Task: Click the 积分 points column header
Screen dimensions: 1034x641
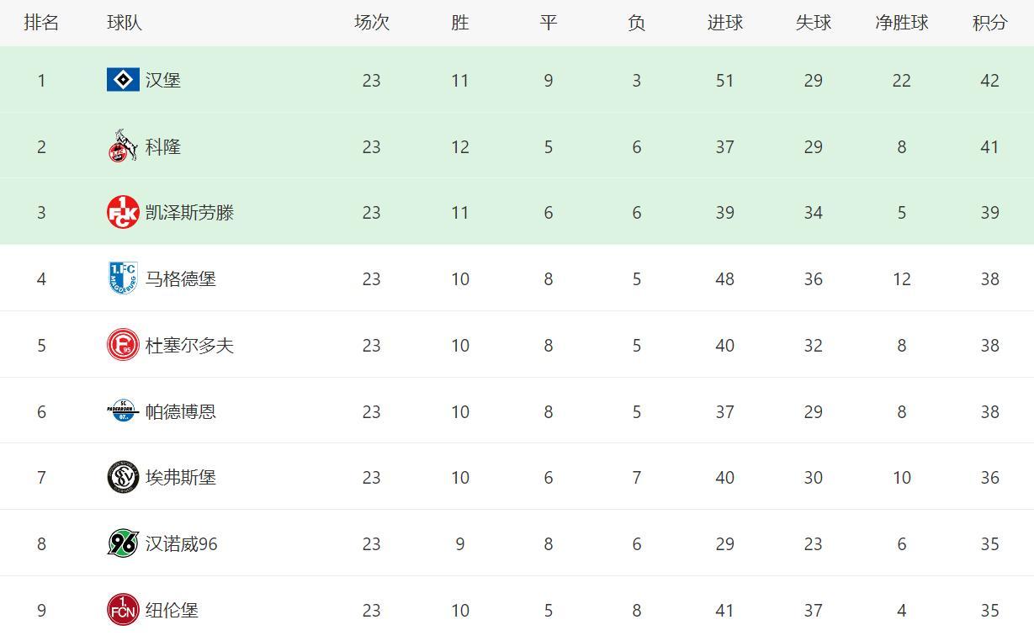Action: click(989, 23)
